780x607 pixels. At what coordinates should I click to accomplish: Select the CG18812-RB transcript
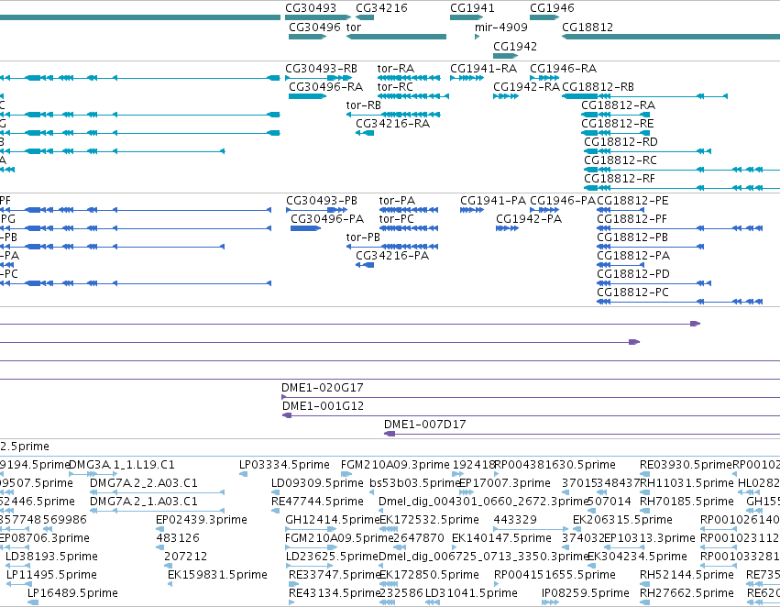click(644, 96)
